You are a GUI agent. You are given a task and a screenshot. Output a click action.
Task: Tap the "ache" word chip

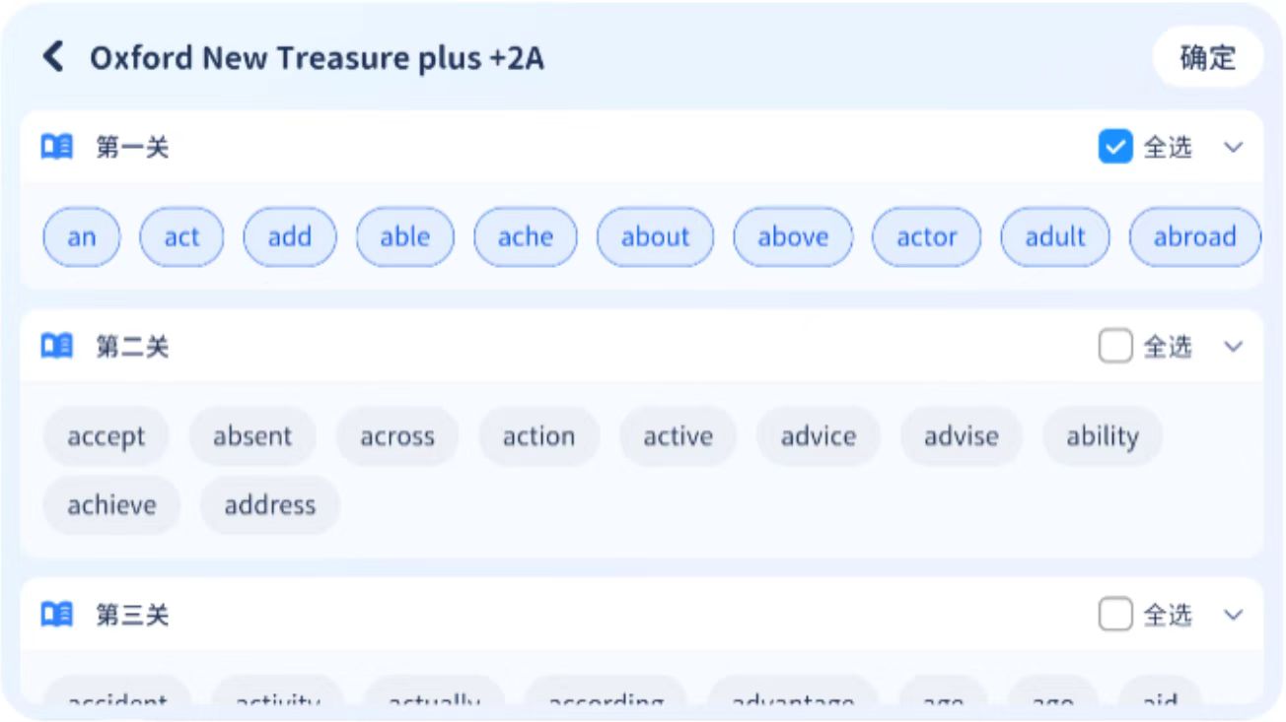pyautogui.click(x=526, y=237)
